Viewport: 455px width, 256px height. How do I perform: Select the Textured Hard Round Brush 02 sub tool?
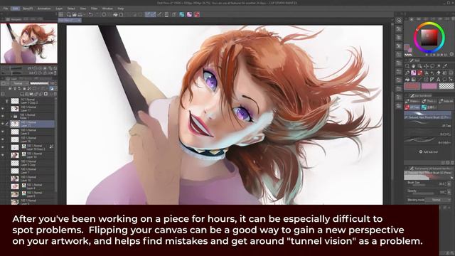click(428, 115)
